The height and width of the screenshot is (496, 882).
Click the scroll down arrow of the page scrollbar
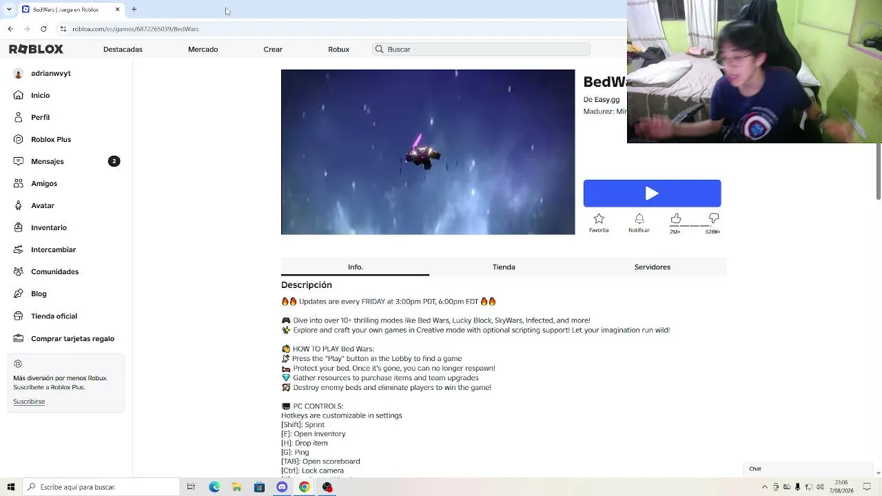click(878, 473)
